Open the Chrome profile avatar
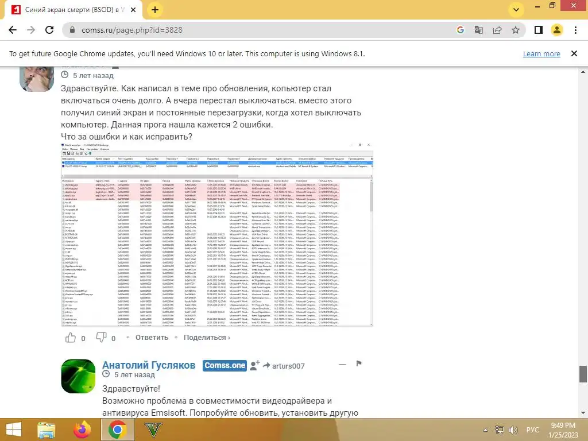The image size is (588, 441). coord(557,30)
